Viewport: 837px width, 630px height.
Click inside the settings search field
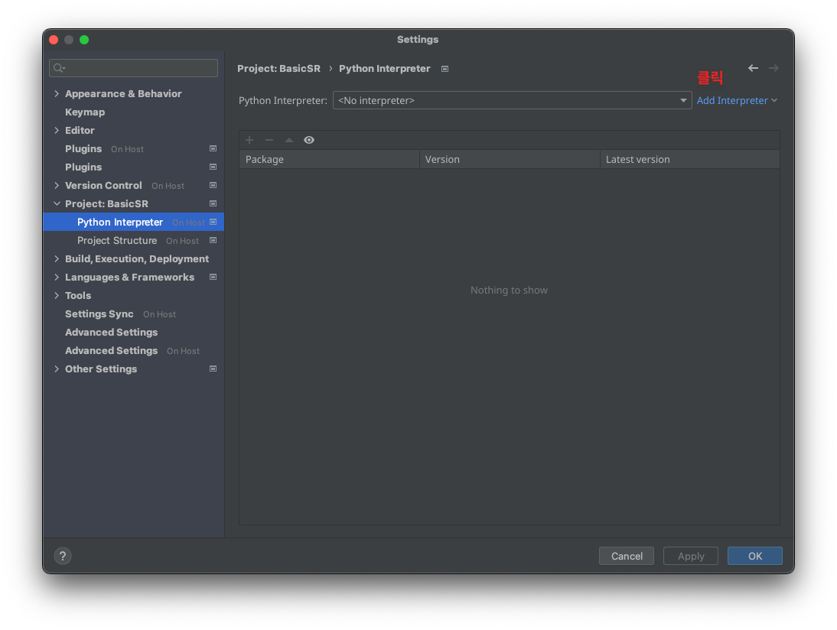(x=133, y=67)
